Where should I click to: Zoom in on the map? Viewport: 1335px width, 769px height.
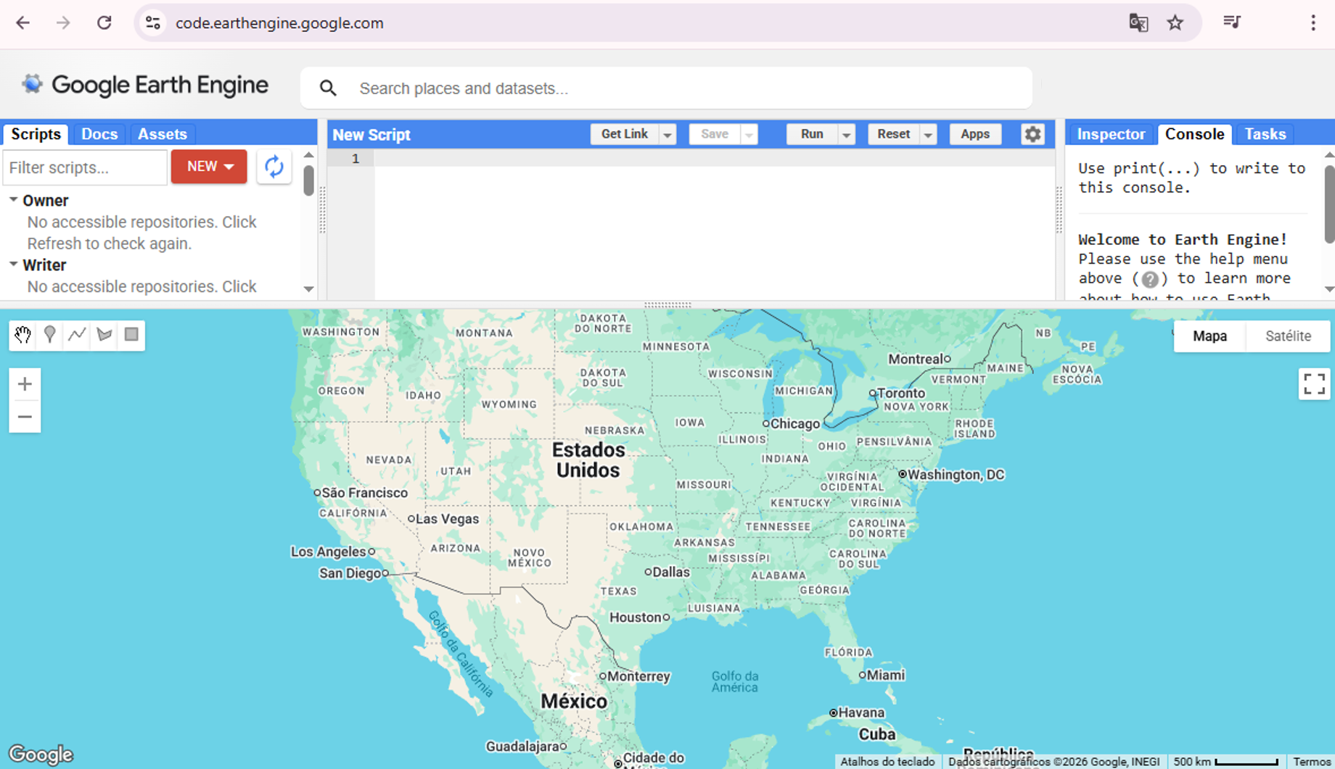(x=25, y=384)
